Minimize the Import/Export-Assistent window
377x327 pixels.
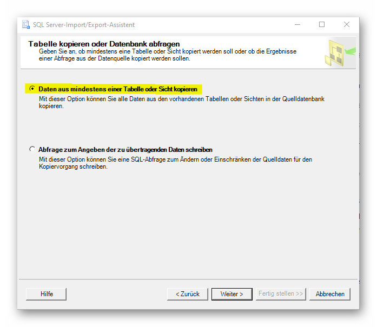coord(297,25)
